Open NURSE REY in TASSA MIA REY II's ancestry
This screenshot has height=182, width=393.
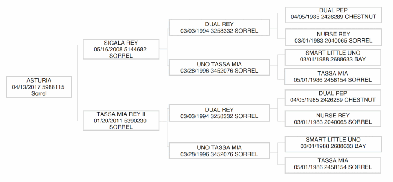[333, 119]
